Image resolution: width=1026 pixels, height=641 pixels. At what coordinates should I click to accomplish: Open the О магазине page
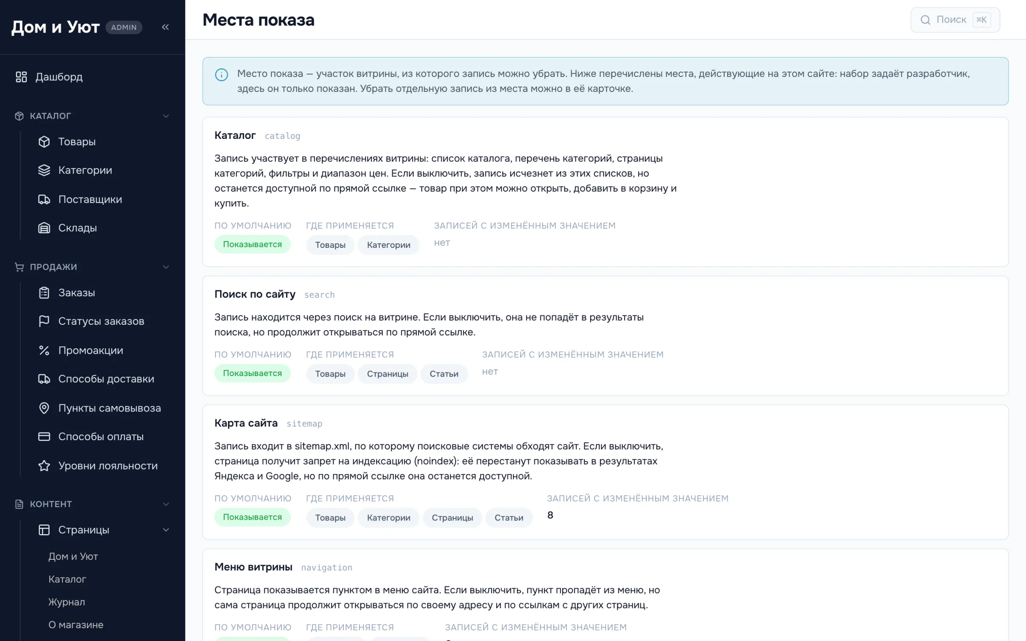coord(76,625)
